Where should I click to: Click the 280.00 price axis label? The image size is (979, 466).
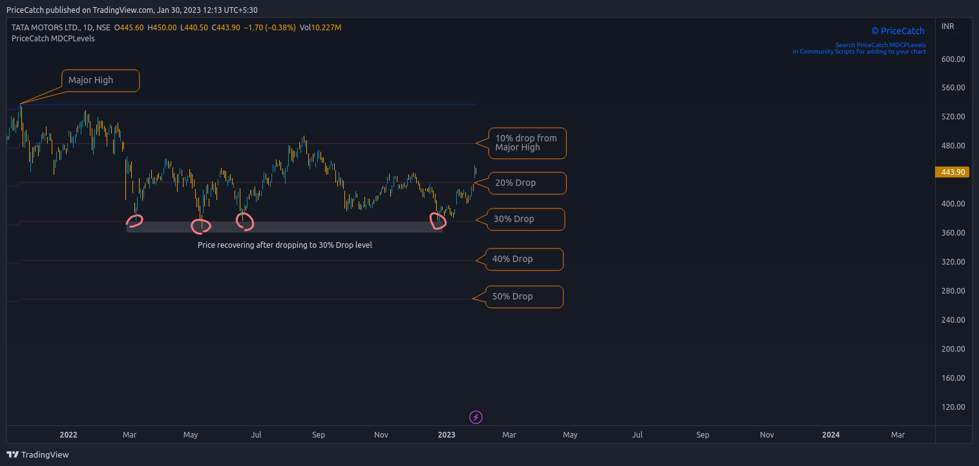pyautogui.click(x=953, y=291)
